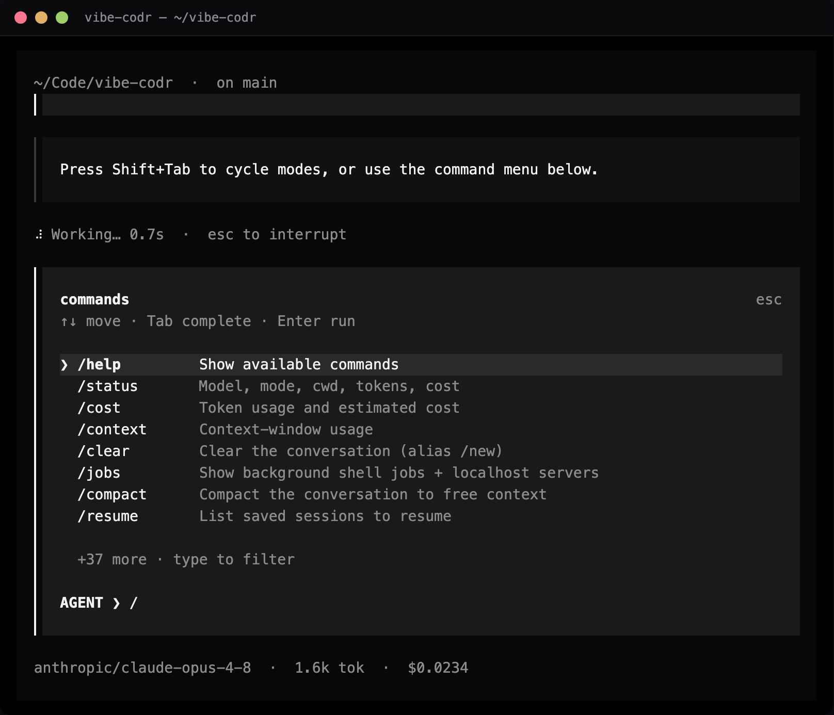Screen dimensions: 834x715
Task: Click the up-down arrows move hint
Action: pyautogui.click(x=90, y=321)
